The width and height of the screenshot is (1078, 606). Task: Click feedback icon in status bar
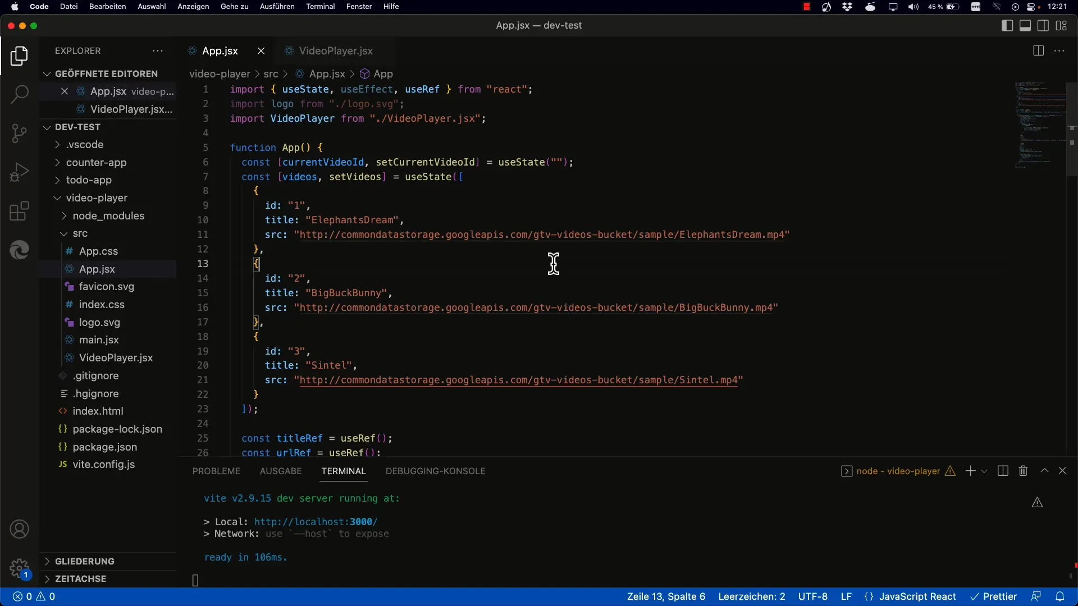point(1036,596)
